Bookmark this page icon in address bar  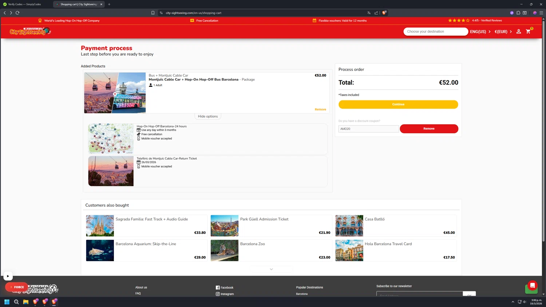tap(153, 13)
